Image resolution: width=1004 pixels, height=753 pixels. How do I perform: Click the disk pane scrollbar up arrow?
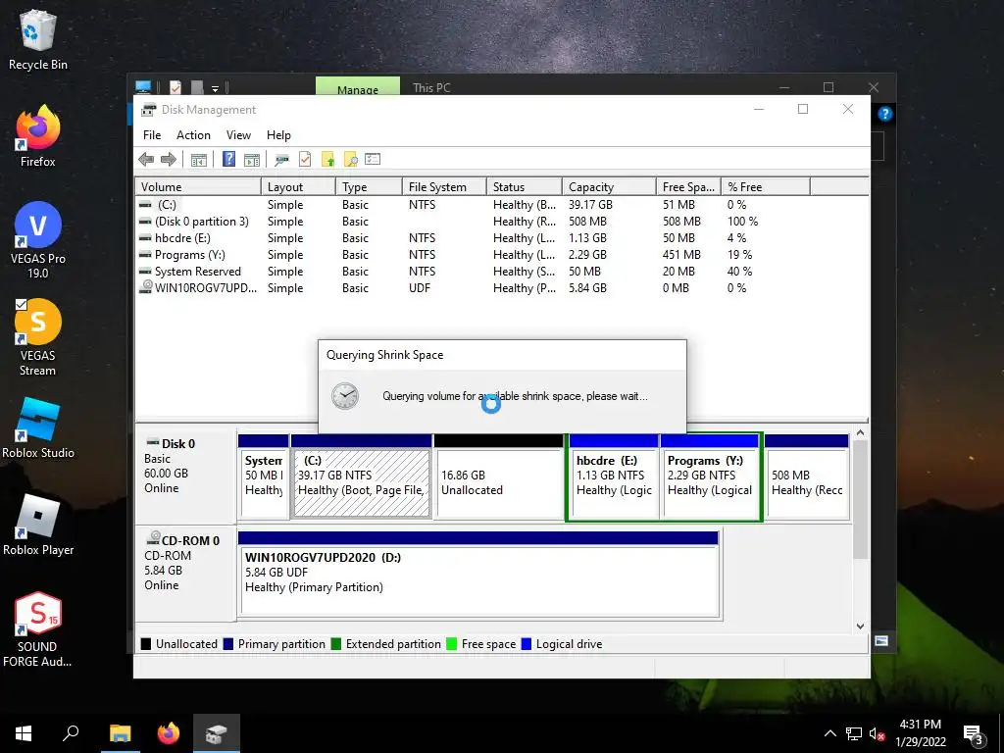coord(861,433)
